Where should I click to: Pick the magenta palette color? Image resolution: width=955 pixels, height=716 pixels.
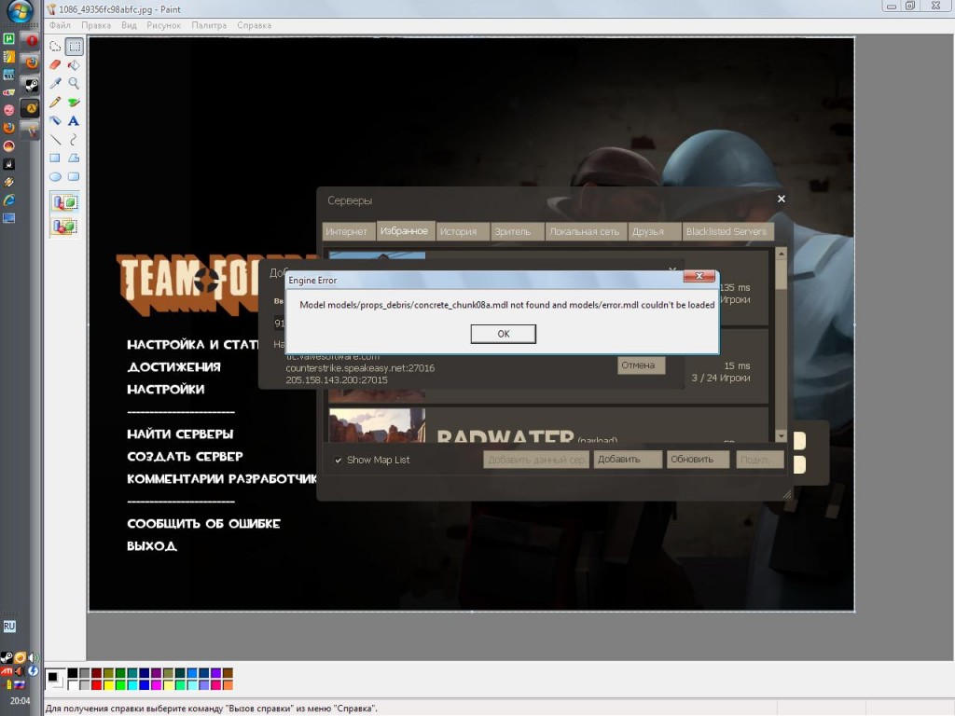click(x=156, y=685)
